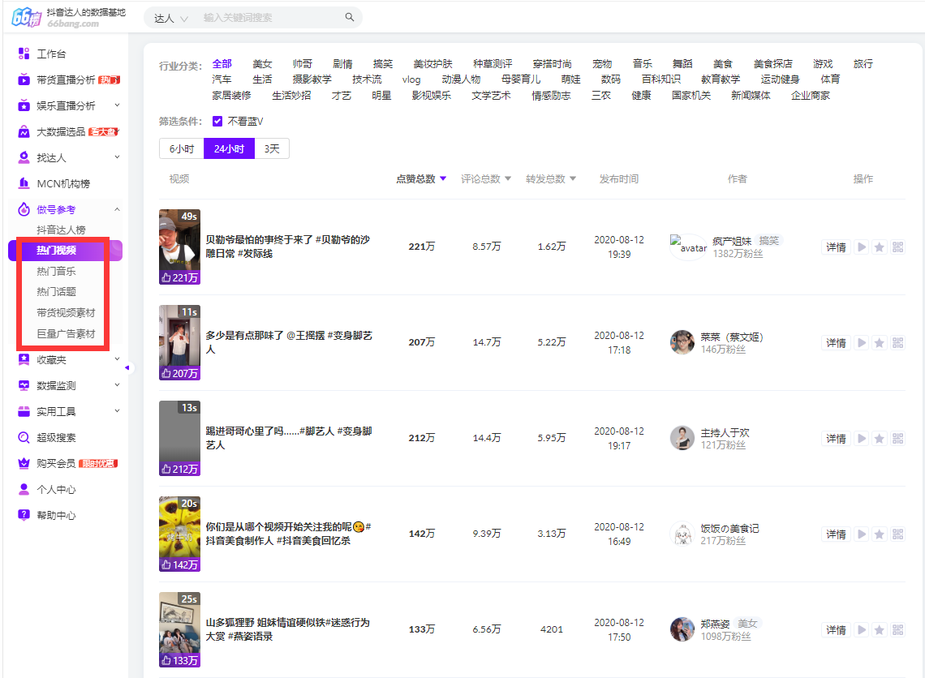Star the 主持人于欢 video to favorite it
The image size is (925, 678).
880,438
